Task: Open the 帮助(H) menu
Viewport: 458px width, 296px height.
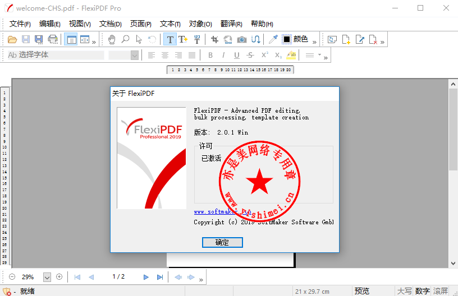Action: tap(262, 24)
